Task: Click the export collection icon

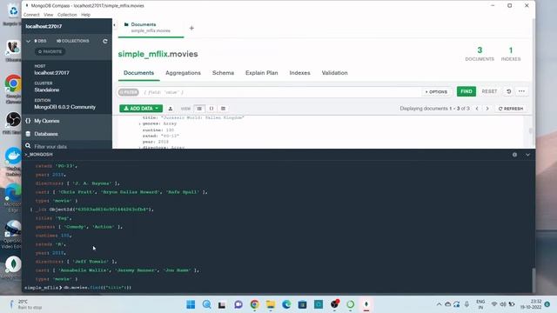Action: (171, 109)
